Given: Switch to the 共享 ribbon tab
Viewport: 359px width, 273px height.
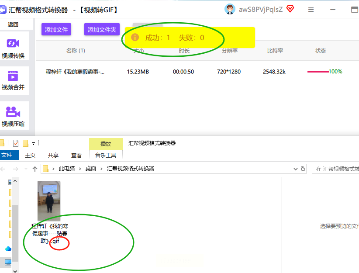Looking at the screenshot, I should [53, 155].
